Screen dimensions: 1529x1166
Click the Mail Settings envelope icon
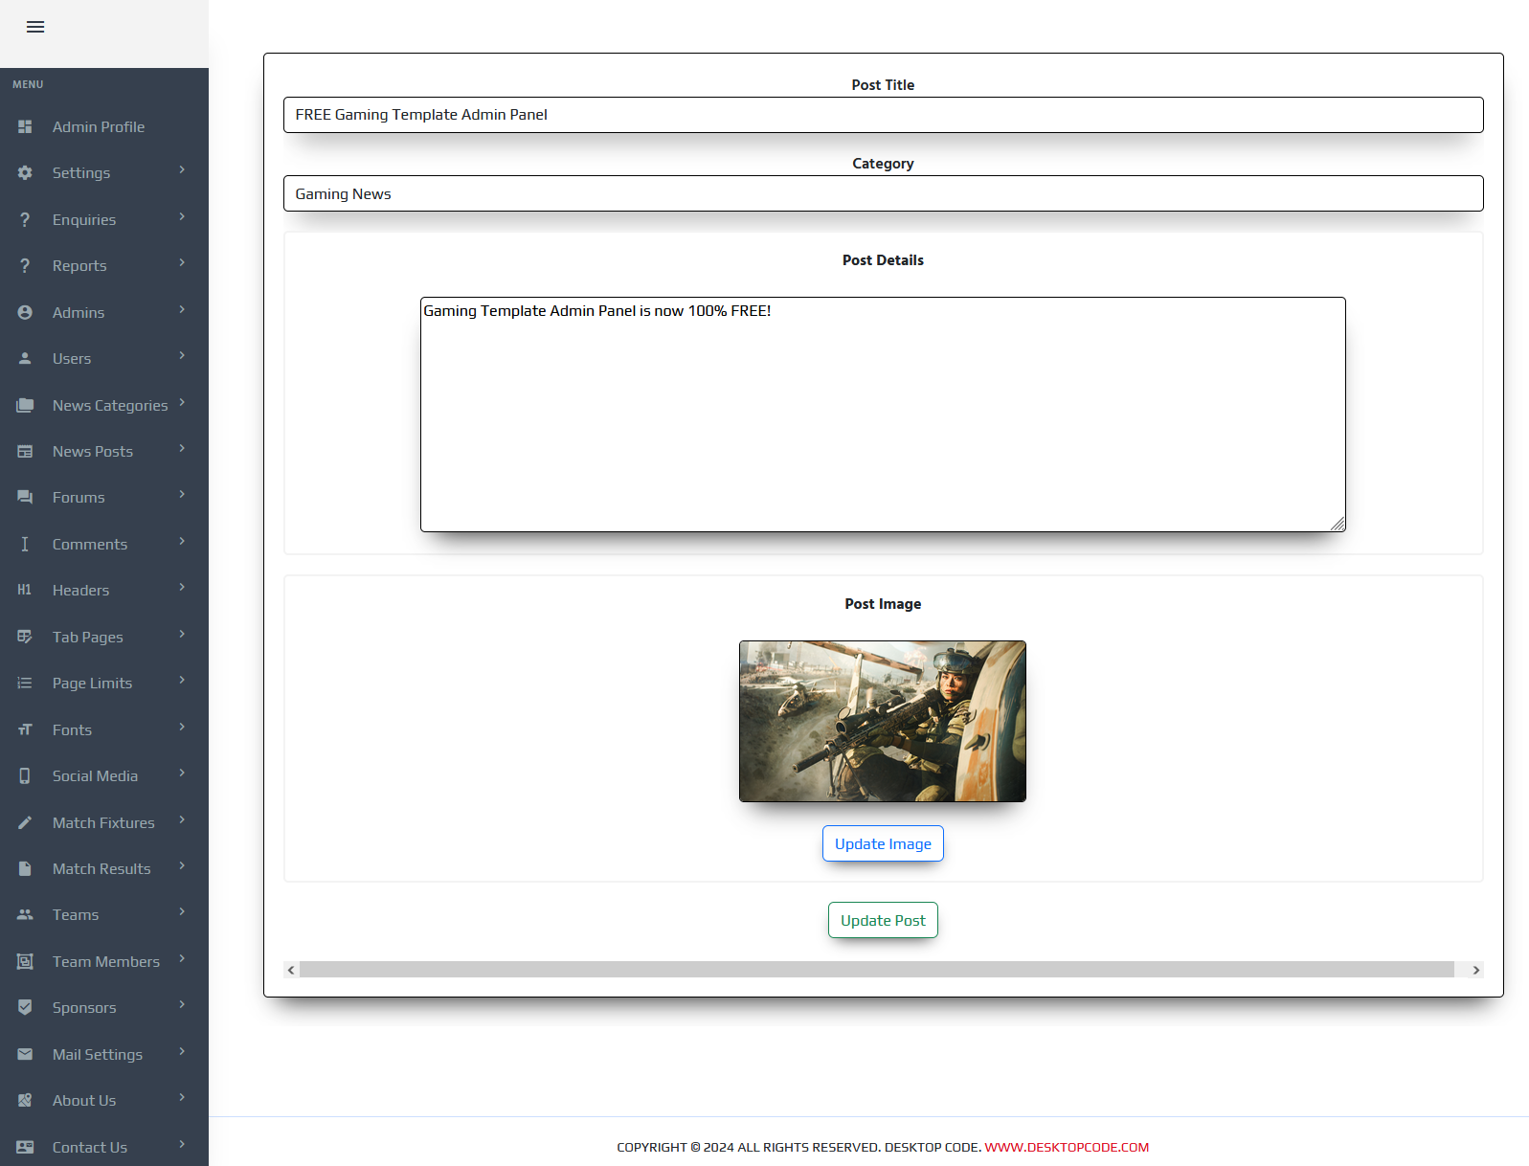[x=25, y=1054]
